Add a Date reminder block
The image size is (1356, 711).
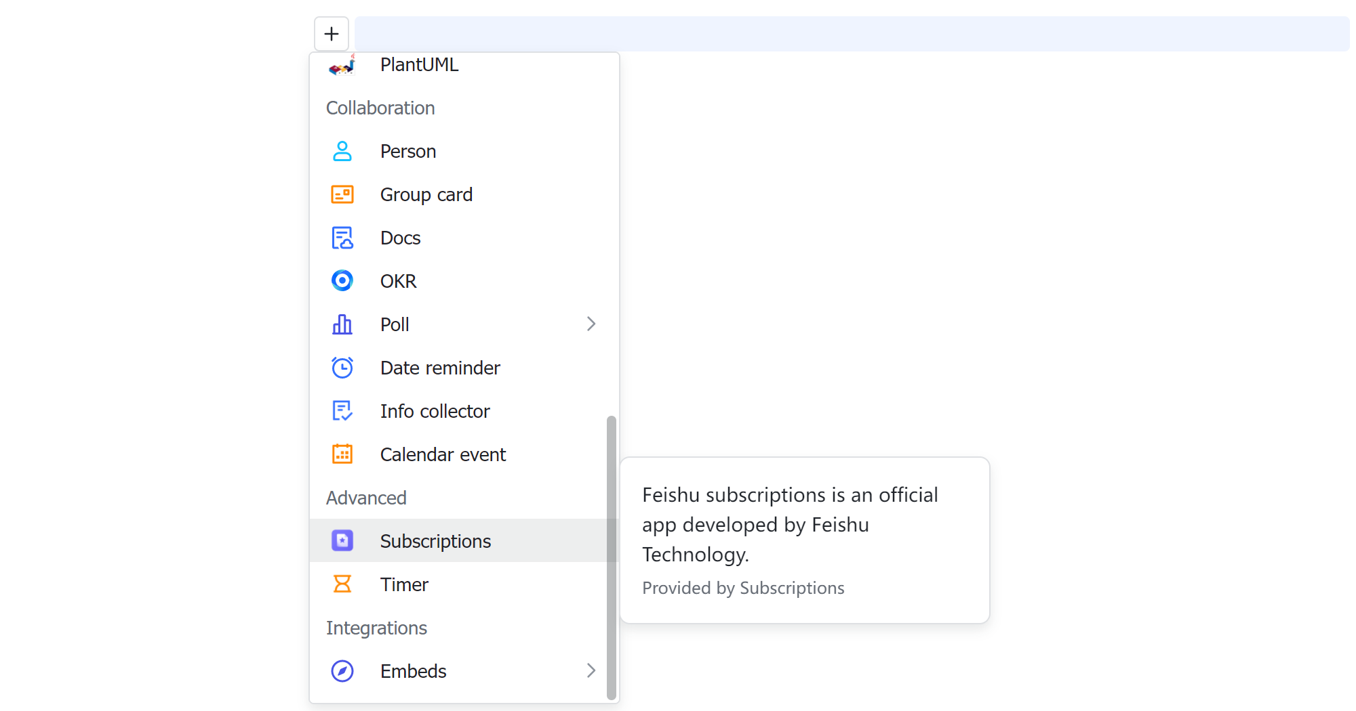click(x=464, y=368)
